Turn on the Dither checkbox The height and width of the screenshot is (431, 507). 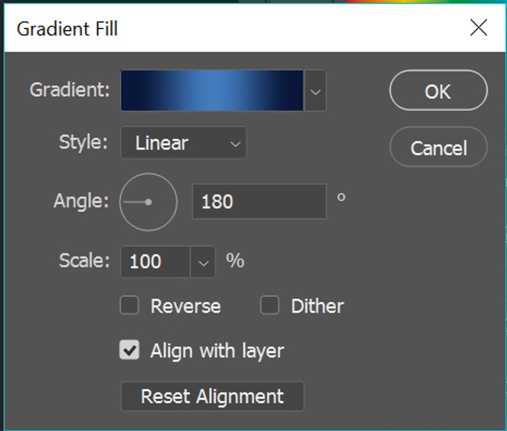270,306
